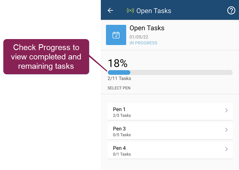Click the IN PROGRESS status label
239x170 pixels.
pyautogui.click(x=143, y=43)
